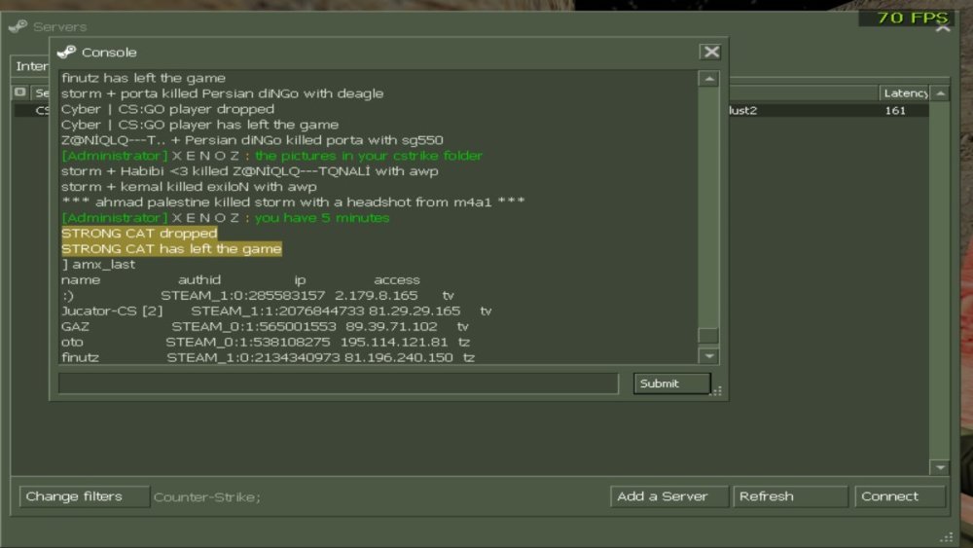Open the Change filters panel
Screen dimensions: 973x548
click(85, 496)
